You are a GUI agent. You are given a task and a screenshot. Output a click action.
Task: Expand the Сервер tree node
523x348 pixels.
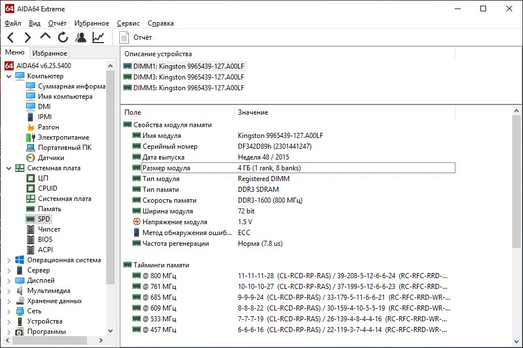click(x=9, y=271)
